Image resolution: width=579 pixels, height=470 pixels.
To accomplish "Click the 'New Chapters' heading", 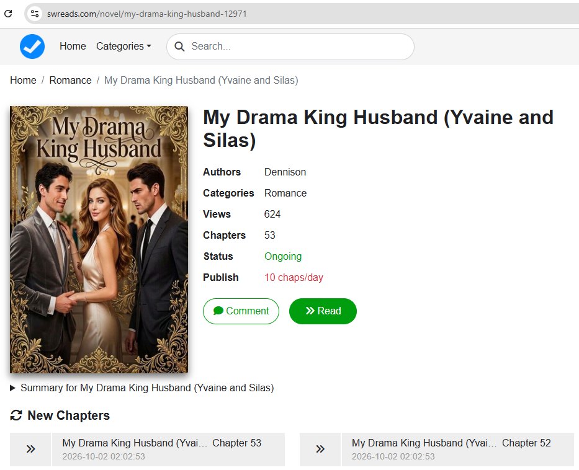I will [69, 415].
